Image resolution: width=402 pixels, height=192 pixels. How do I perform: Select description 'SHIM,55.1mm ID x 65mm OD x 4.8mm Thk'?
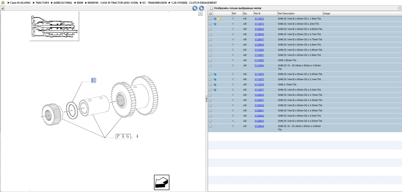pos(299,45)
